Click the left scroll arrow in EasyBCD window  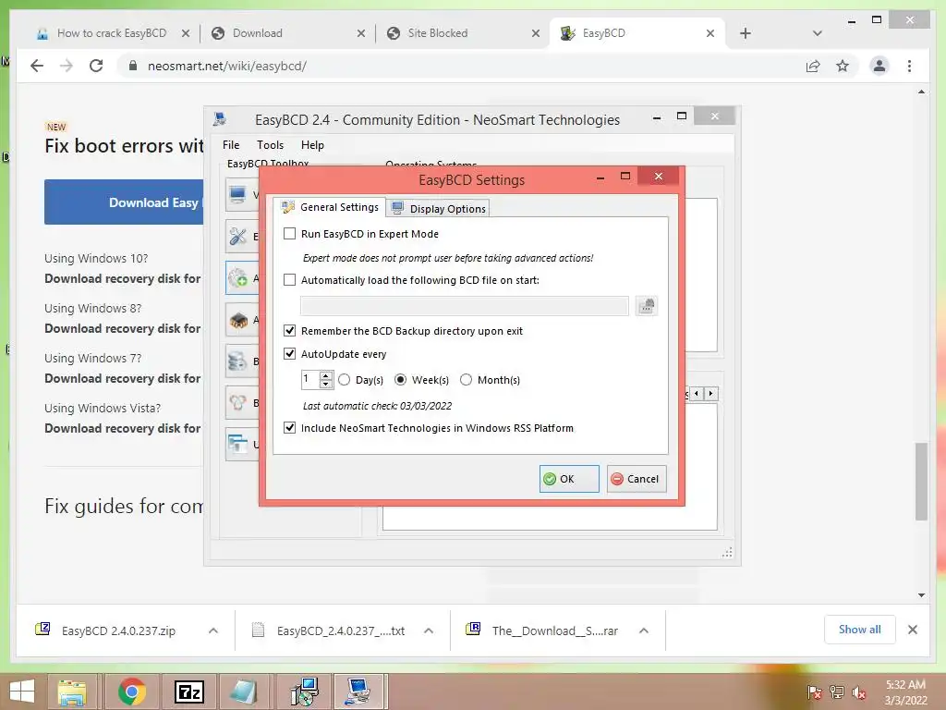[697, 394]
